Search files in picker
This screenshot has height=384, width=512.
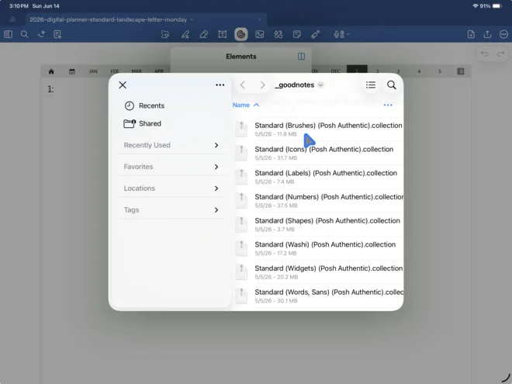pos(392,85)
